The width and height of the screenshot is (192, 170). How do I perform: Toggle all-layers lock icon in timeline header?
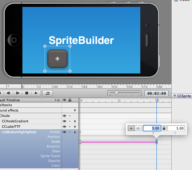[x=70, y=100]
